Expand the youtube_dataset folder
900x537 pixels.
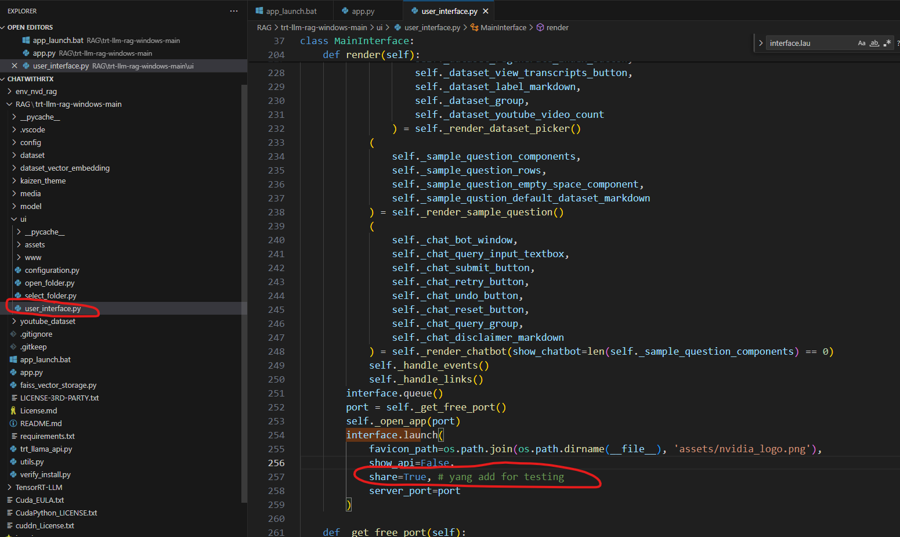pos(14,321)
